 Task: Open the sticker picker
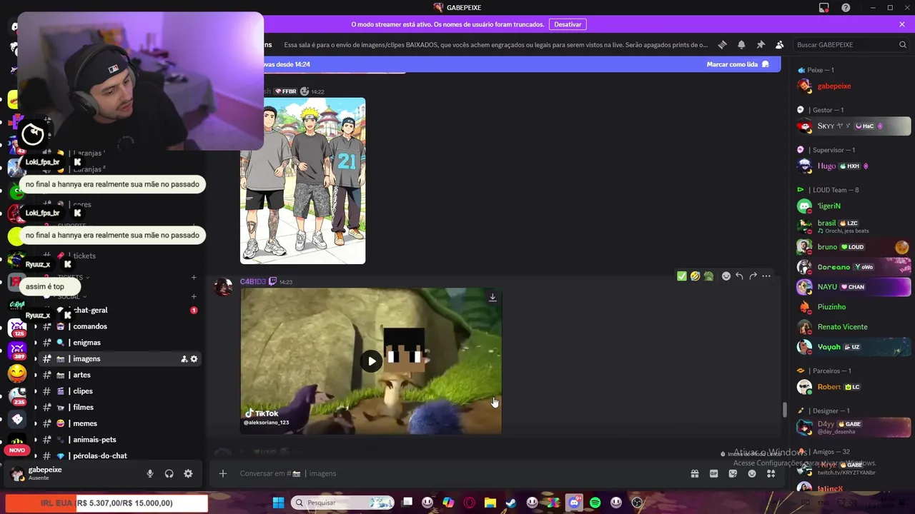tap(733, 473)
